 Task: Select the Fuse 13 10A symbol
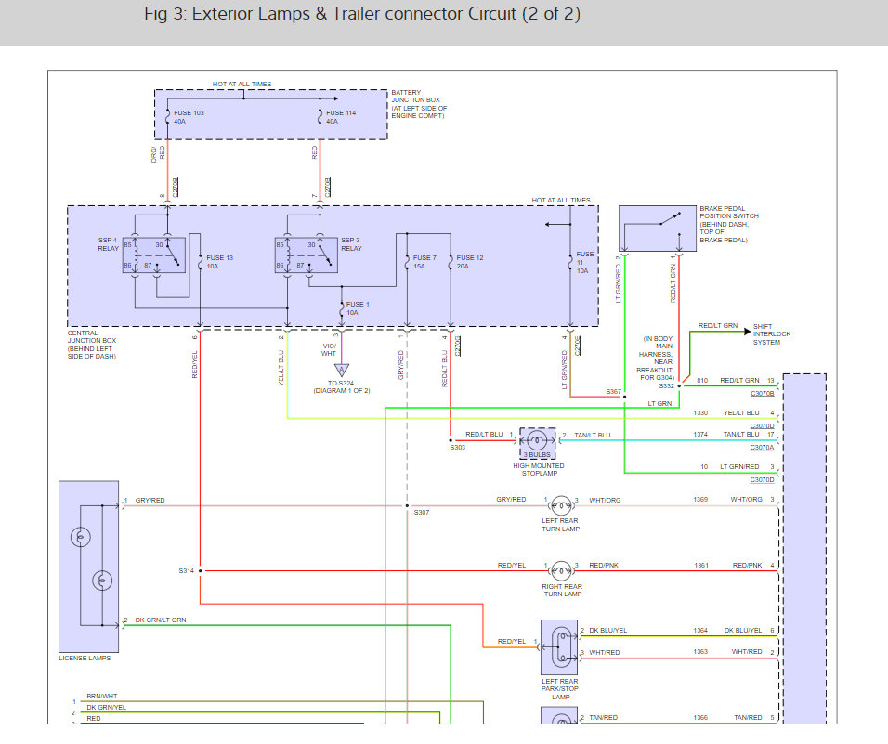[200, 262]
